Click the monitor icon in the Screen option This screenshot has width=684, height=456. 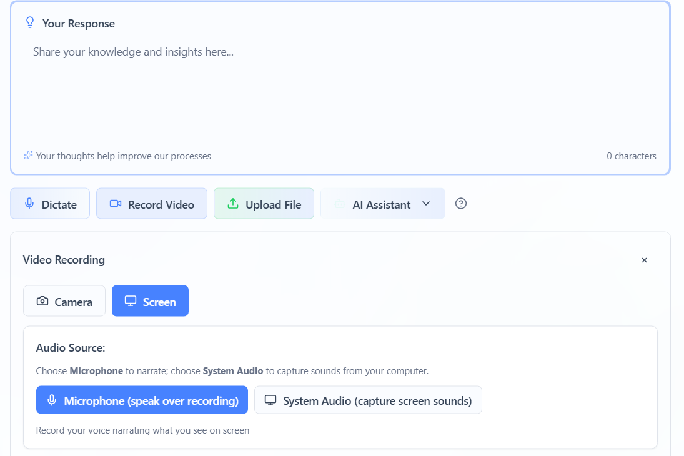pyautogui.click(x=132, y=300)
